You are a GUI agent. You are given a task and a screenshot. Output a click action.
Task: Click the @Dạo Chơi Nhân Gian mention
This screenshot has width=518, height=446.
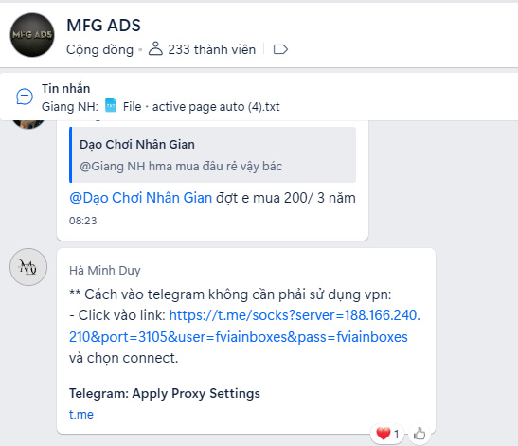pyautogui.click(x=141, y=198)
